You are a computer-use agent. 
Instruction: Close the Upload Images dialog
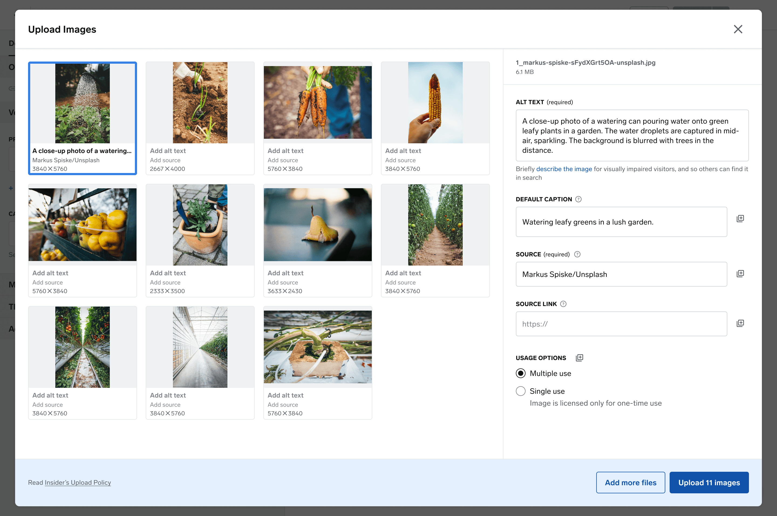pyautogui.click(x=738, y=29)
